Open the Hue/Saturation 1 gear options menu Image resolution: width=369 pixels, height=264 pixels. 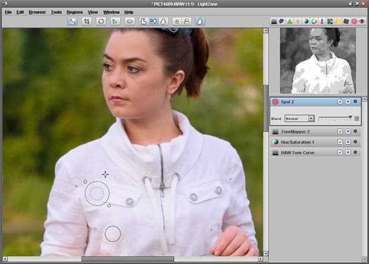pos(355,142)
